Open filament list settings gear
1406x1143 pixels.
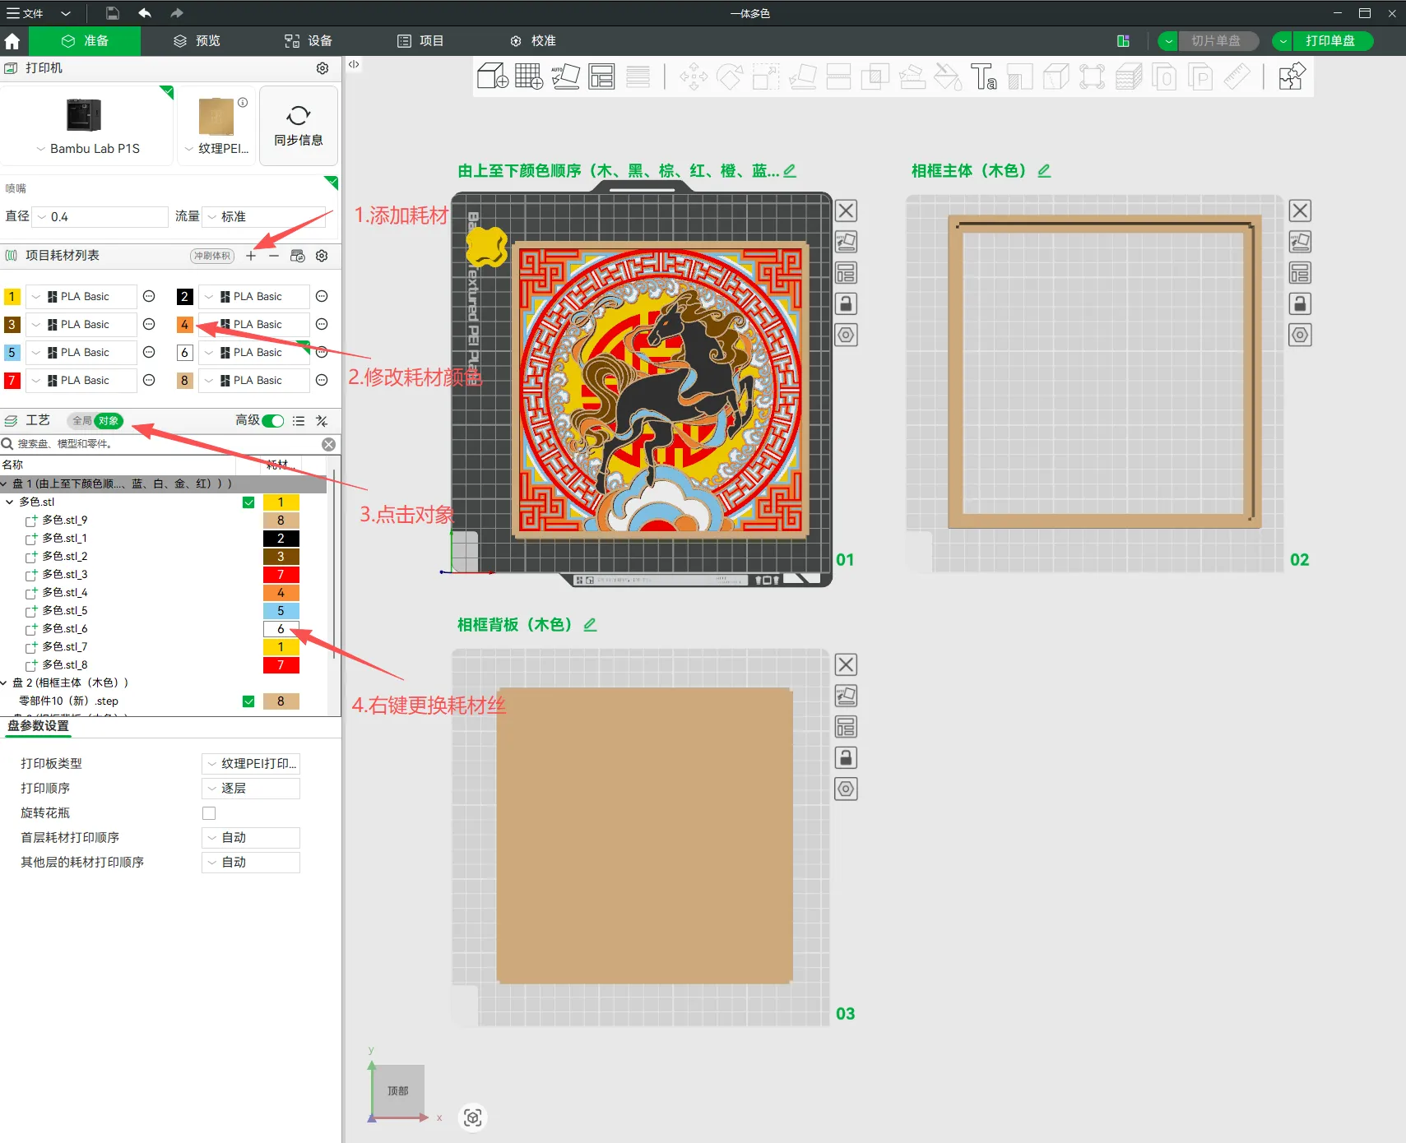tap(322, 256)
